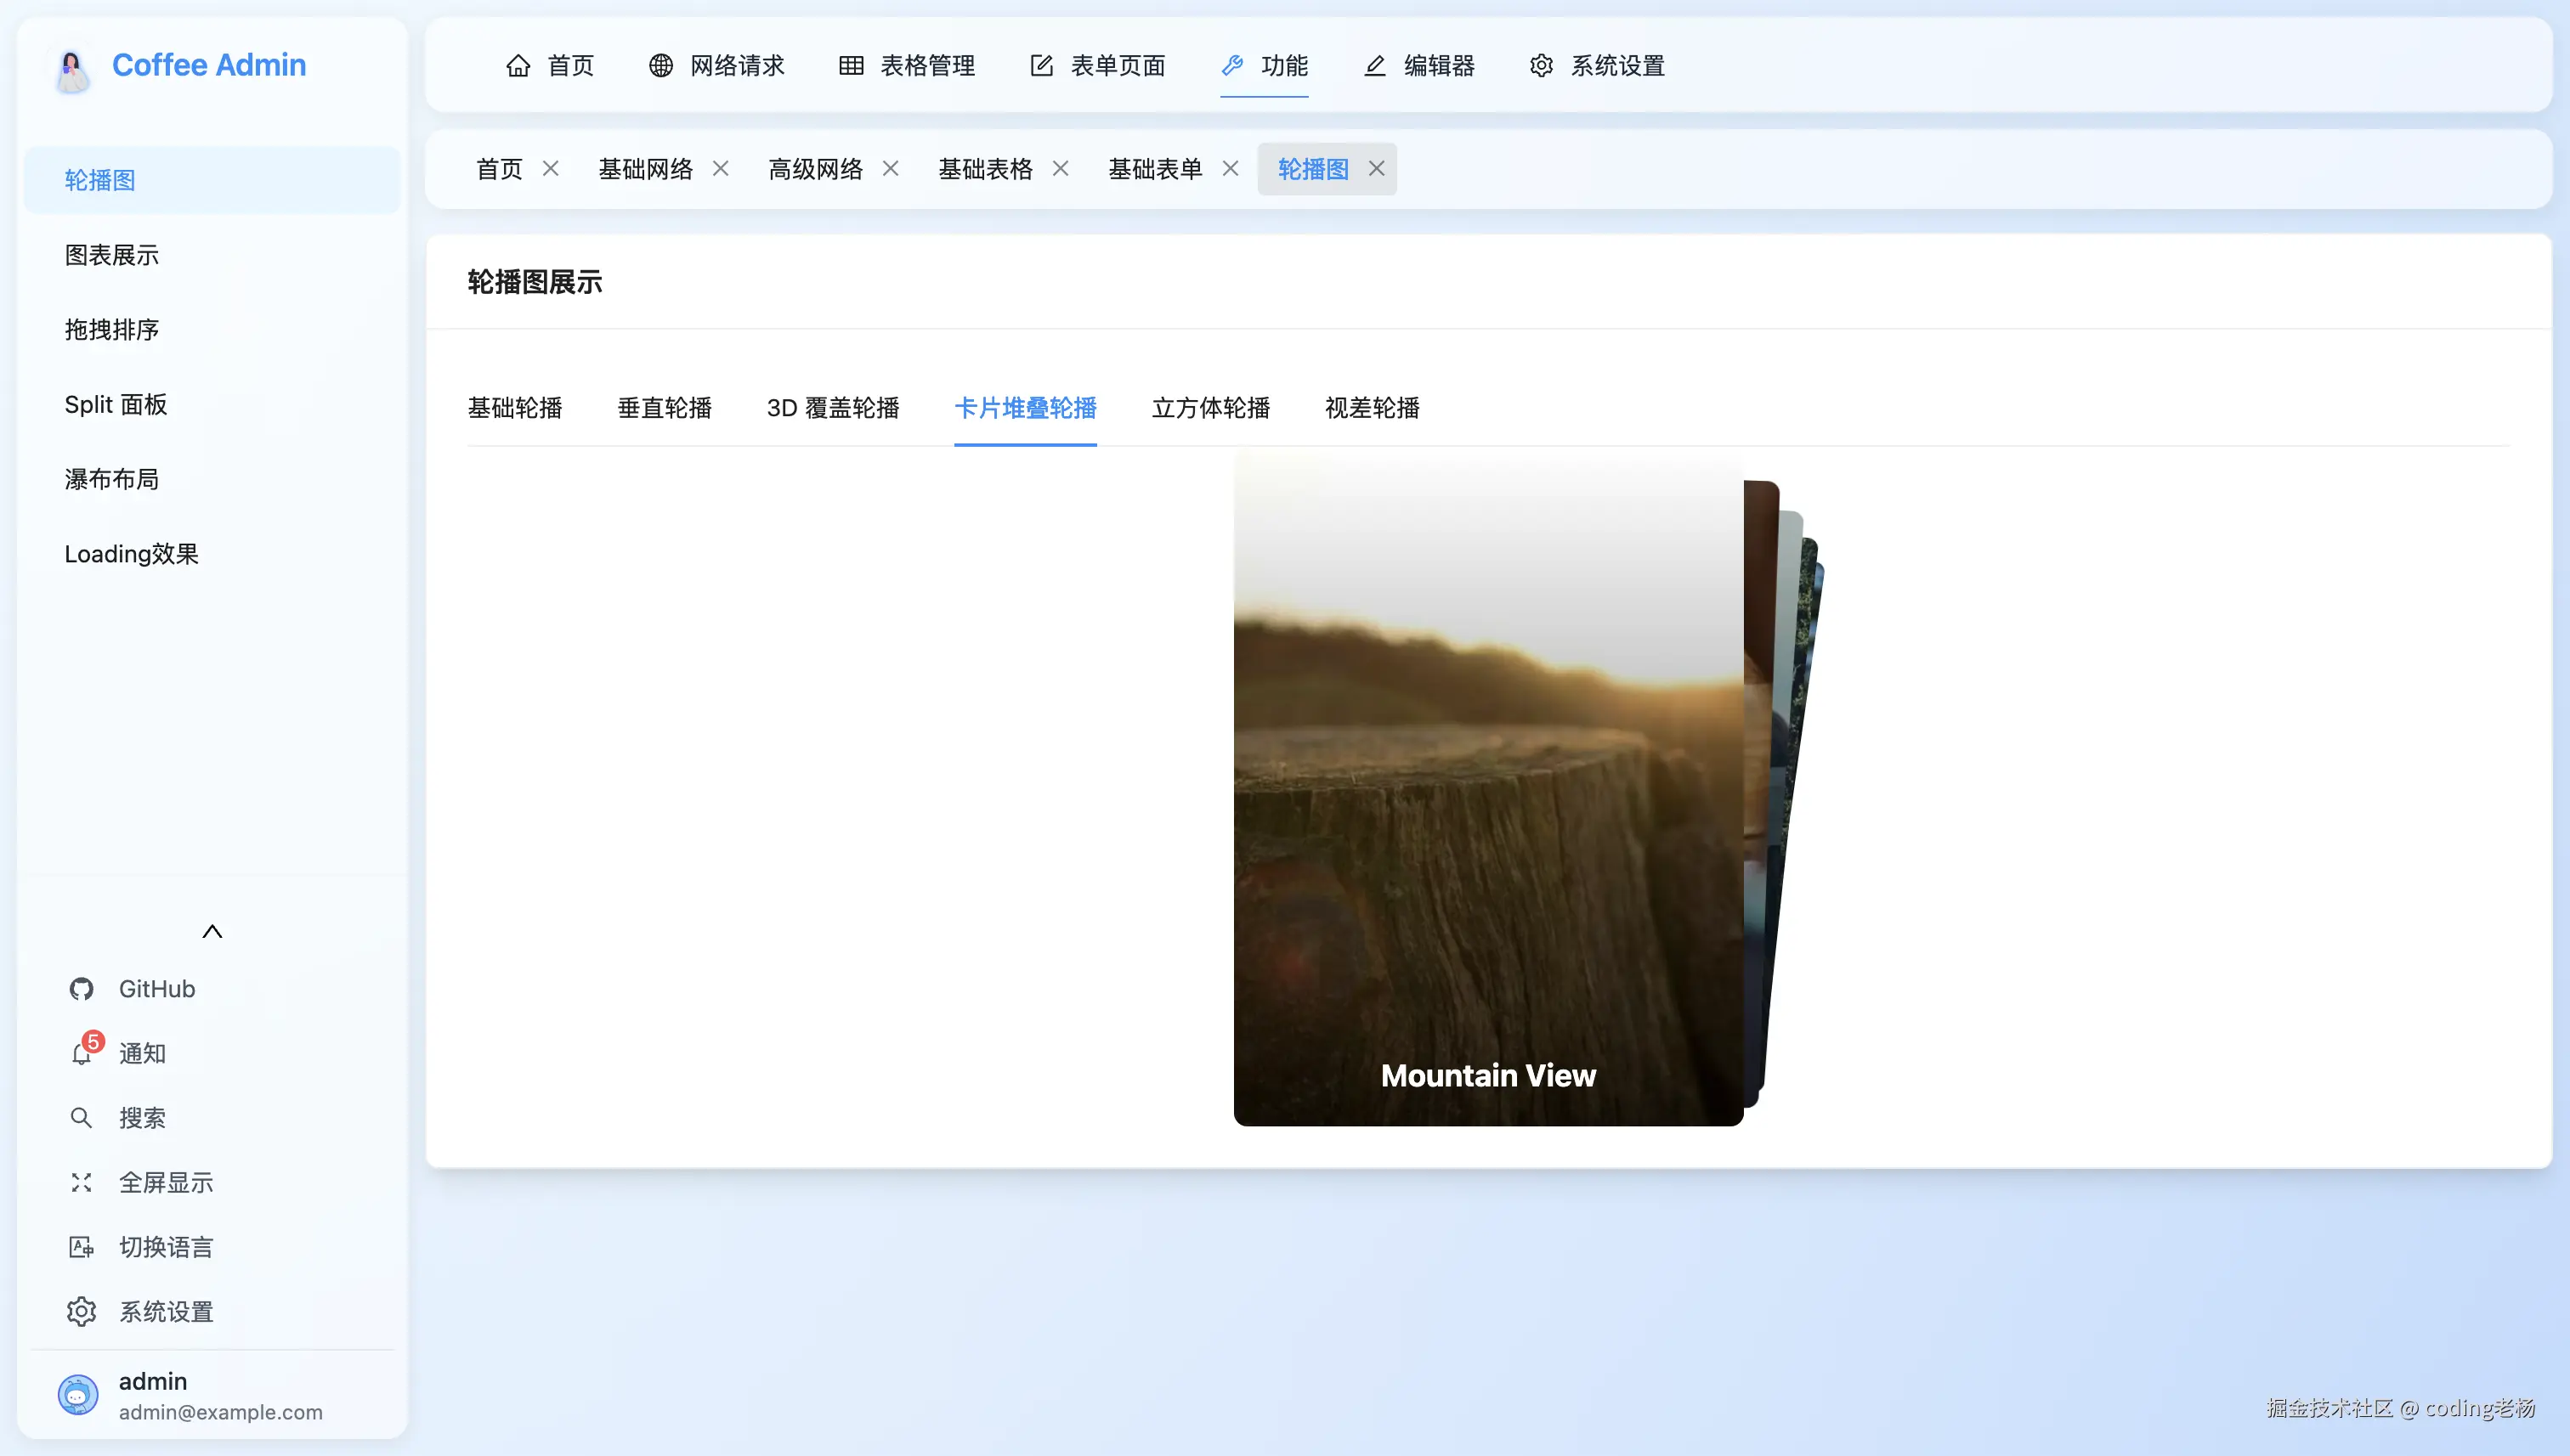Click the 表单页面 edit icon
This screenshot has height=1456, width=2570.
pos(1041,65)
